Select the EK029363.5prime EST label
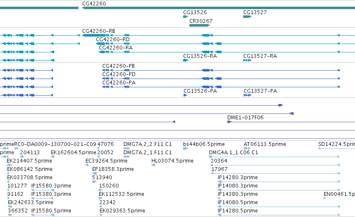Viewport: 355px width, 217px height. coord(122,211)
